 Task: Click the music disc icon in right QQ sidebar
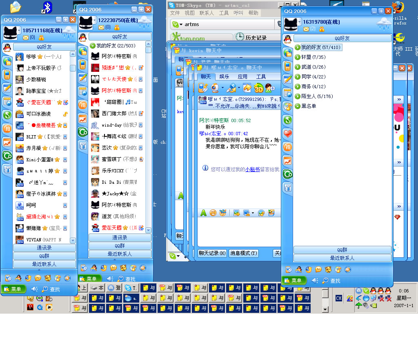288,107
